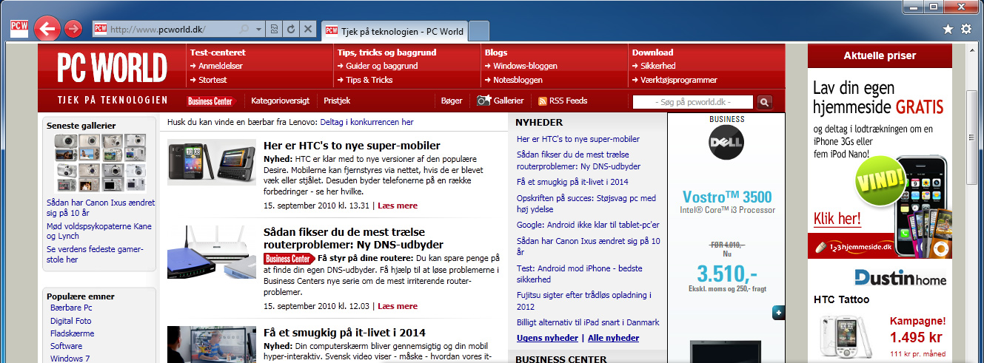
Task: Open a new blank tab
Action: (x=479, y=31)
